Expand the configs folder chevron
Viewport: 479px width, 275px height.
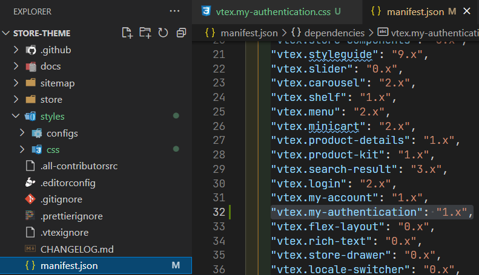[22, 132]
